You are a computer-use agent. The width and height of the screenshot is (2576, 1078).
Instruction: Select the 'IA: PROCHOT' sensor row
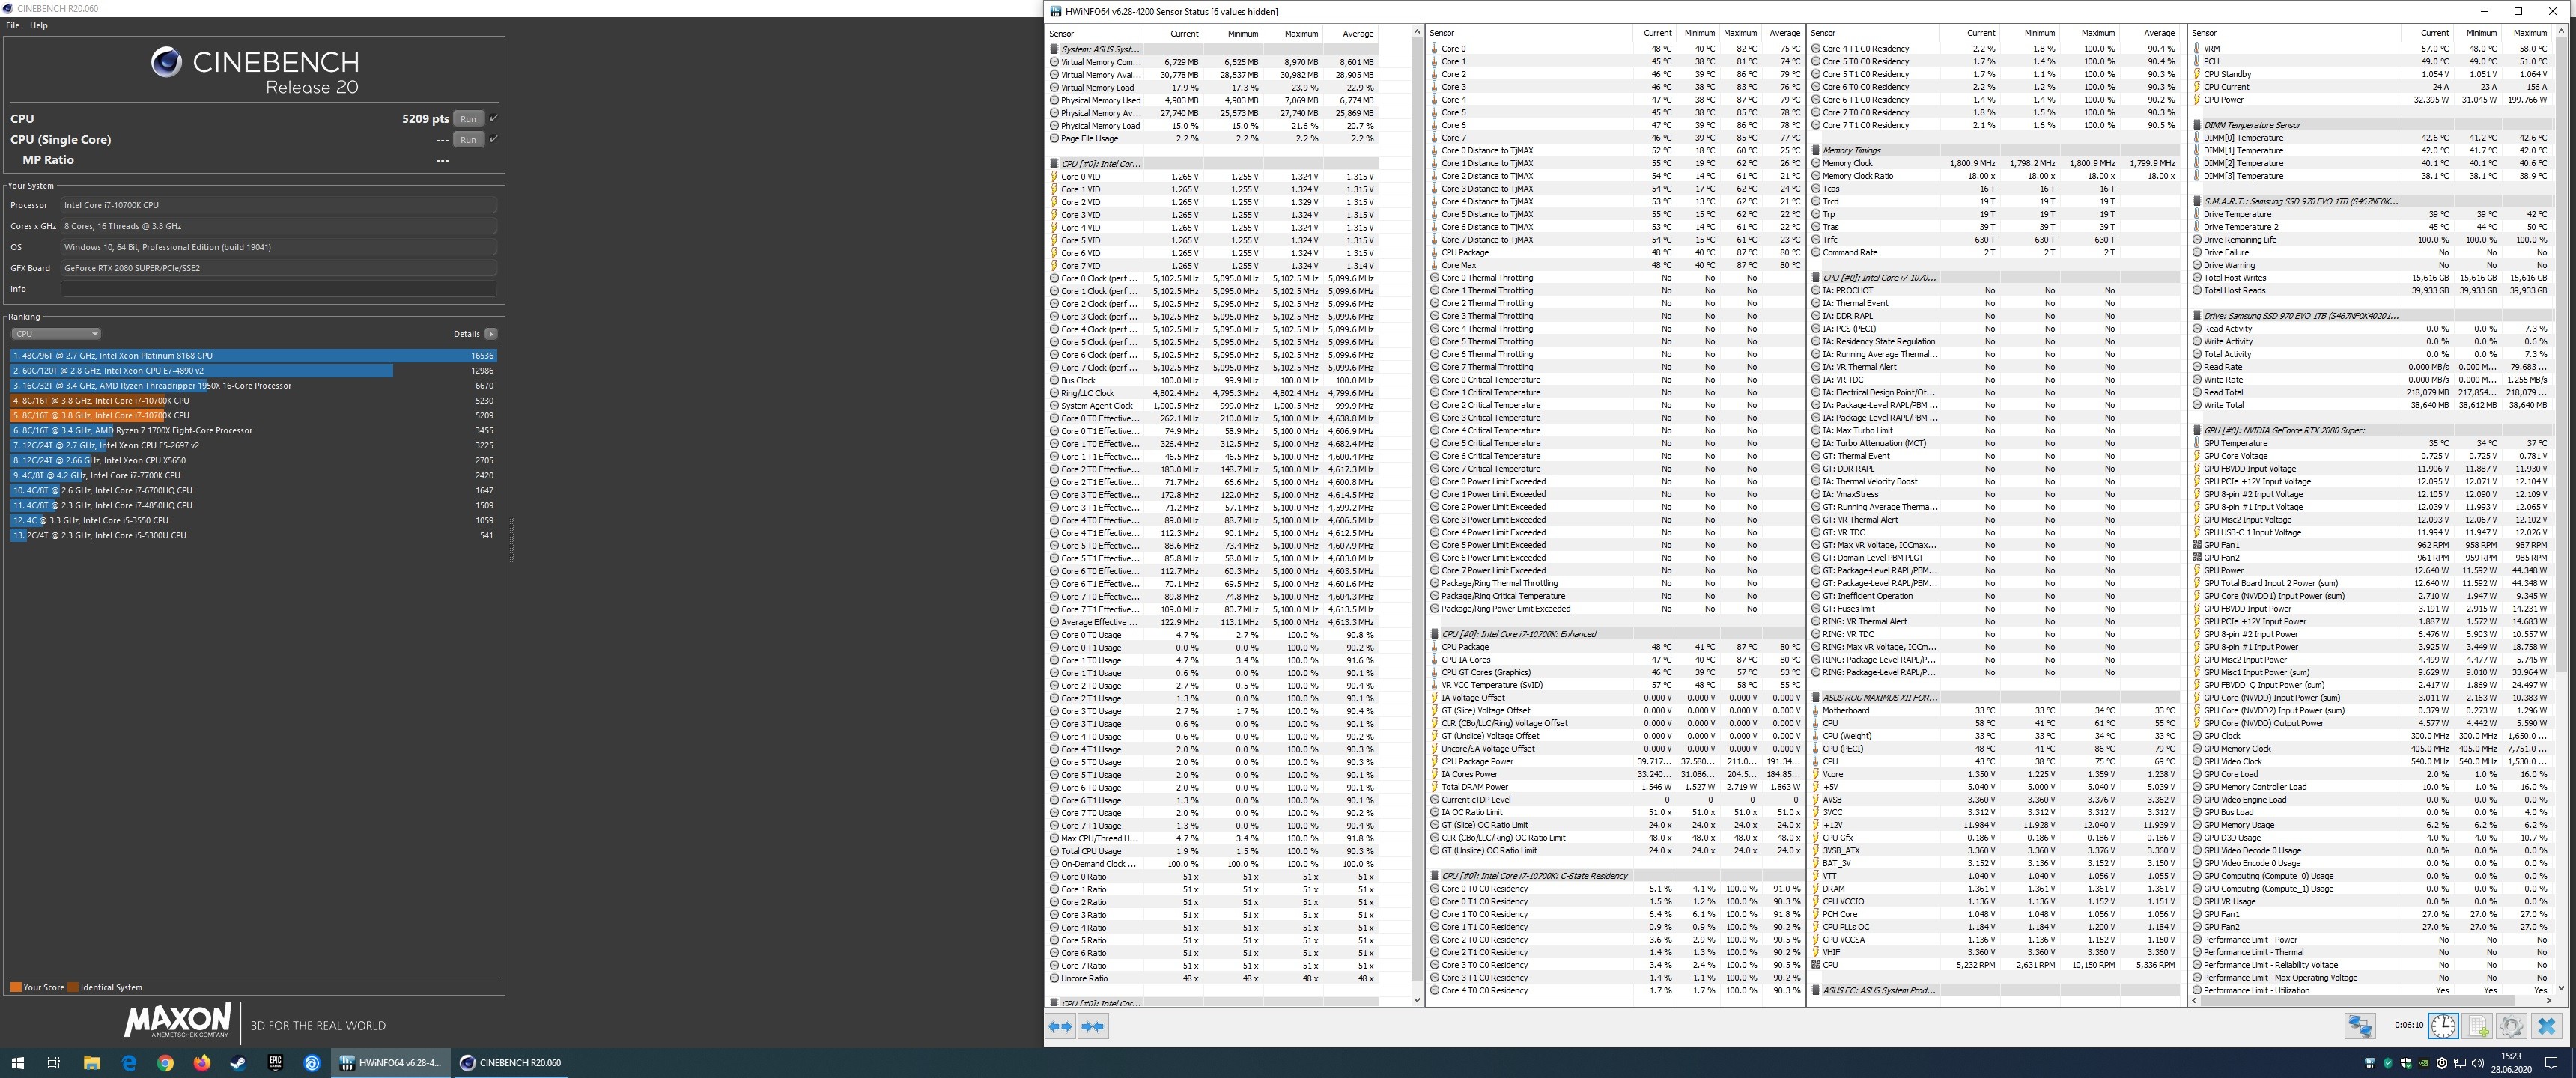pyautogui.click(x=1994, y=291)
